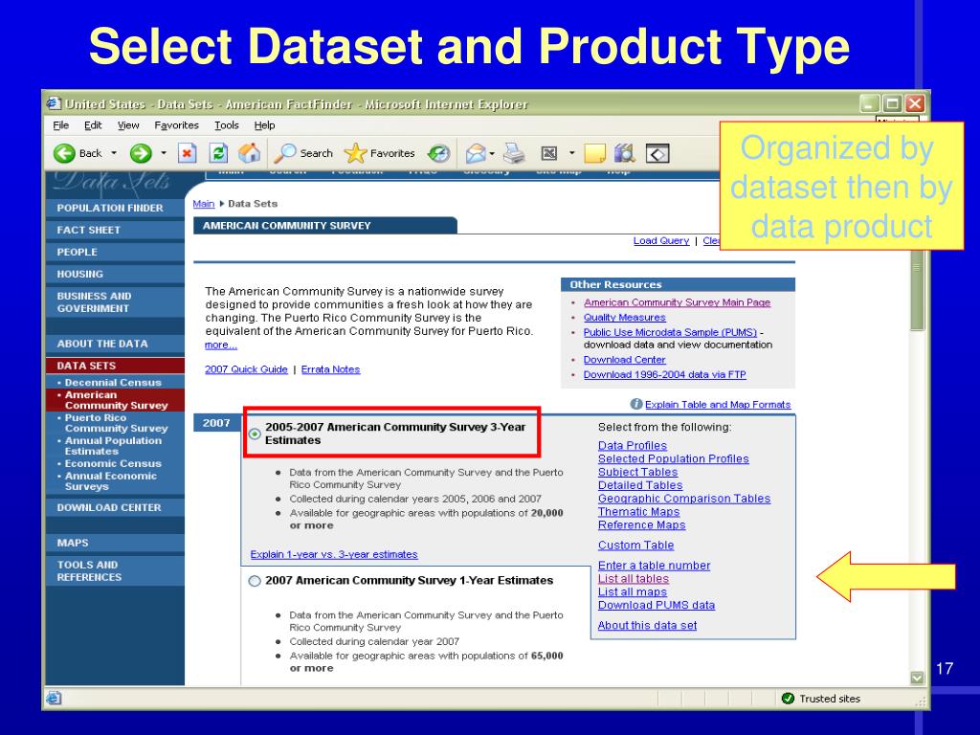
Task: Open the Tools menu
Action: 226,125
